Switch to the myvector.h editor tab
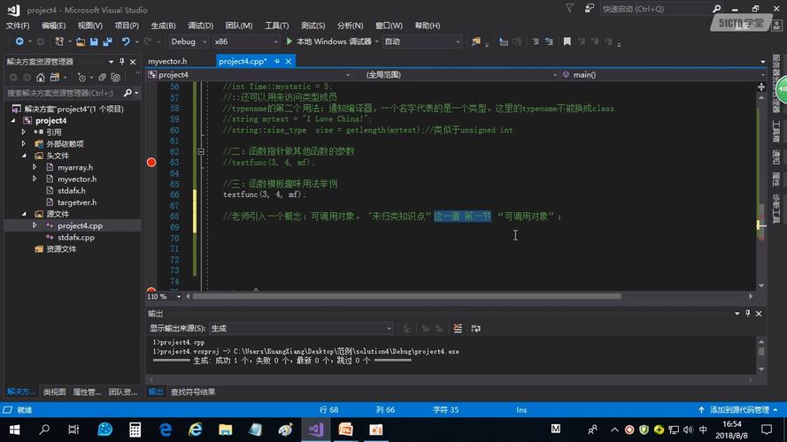The image size is (787, 442). click(167, 61)
